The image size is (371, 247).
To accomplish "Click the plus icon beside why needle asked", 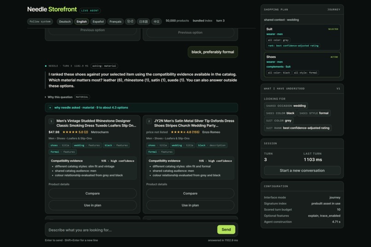I will click(50, 108).
